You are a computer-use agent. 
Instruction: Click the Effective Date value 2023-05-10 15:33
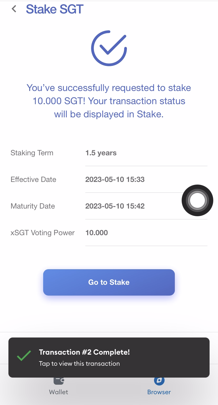point(115,180)
